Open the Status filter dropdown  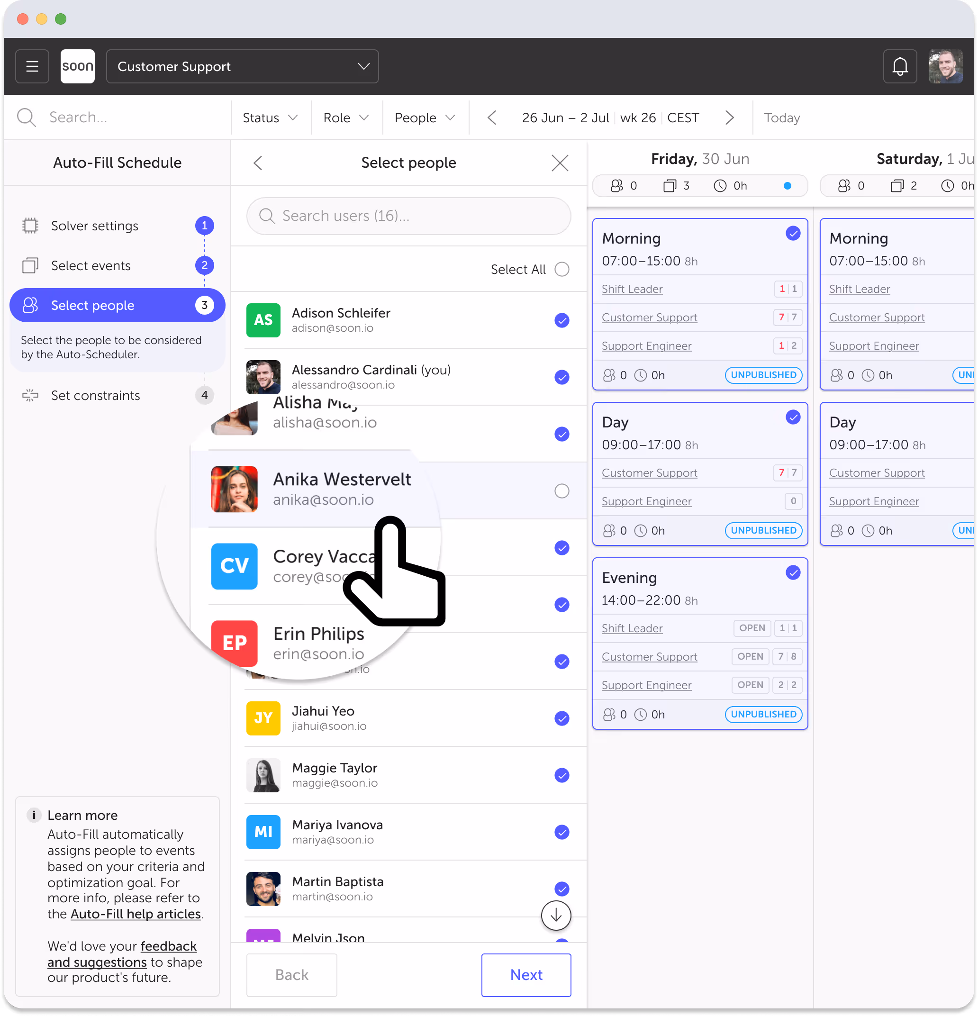[x=270, y=117]
